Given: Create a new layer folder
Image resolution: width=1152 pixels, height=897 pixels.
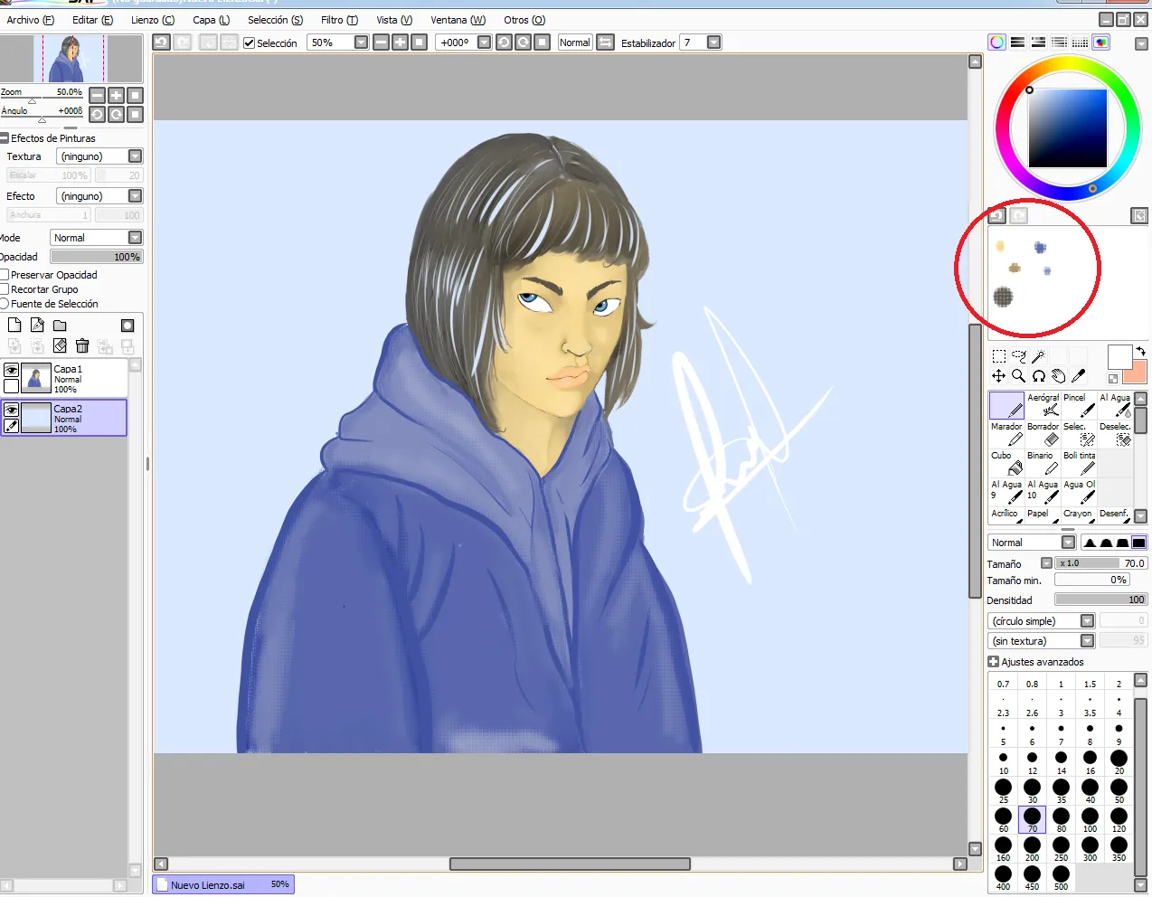Looking at the screenshot, I should (x=60, y=326).
